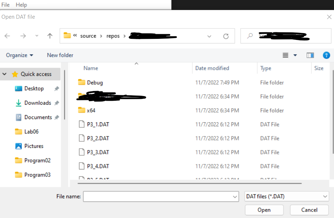Select file P3_3.DAT
The height and width of the screenshot is (218, 334).
click(98, 152)
